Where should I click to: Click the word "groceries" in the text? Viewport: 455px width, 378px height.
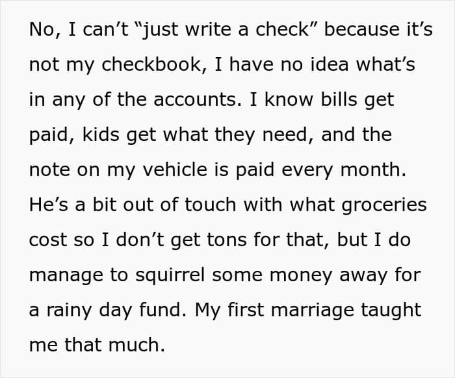click(x=384, y=205)
